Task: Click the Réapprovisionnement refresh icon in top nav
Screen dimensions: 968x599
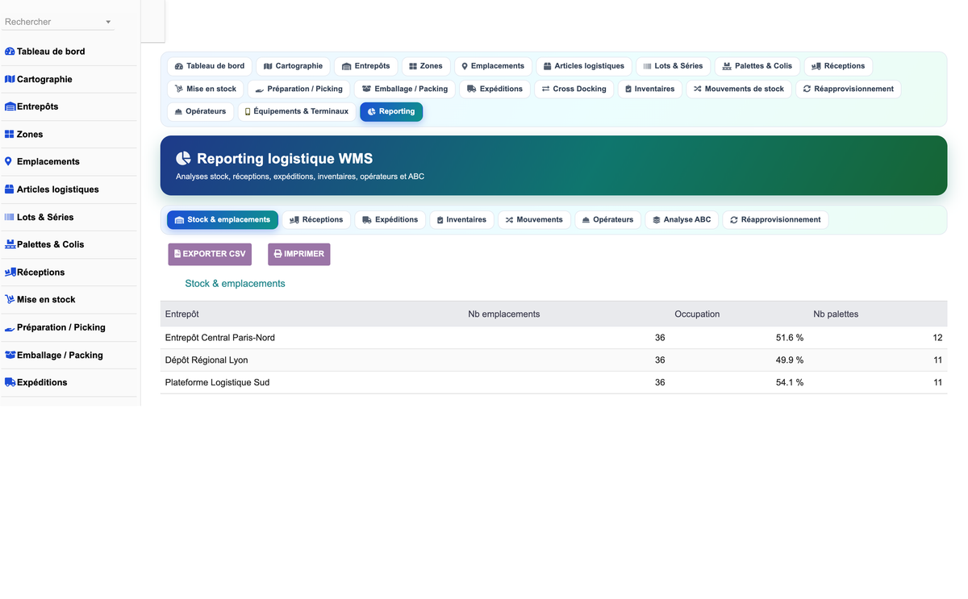Action: tap(807, 89)
